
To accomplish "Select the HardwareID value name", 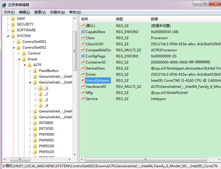I will click(96, 87).
